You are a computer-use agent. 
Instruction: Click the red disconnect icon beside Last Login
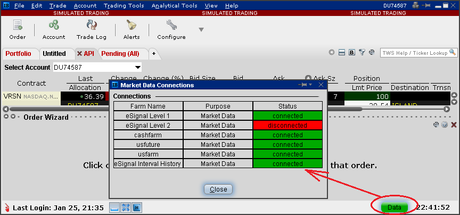point(7,208)
